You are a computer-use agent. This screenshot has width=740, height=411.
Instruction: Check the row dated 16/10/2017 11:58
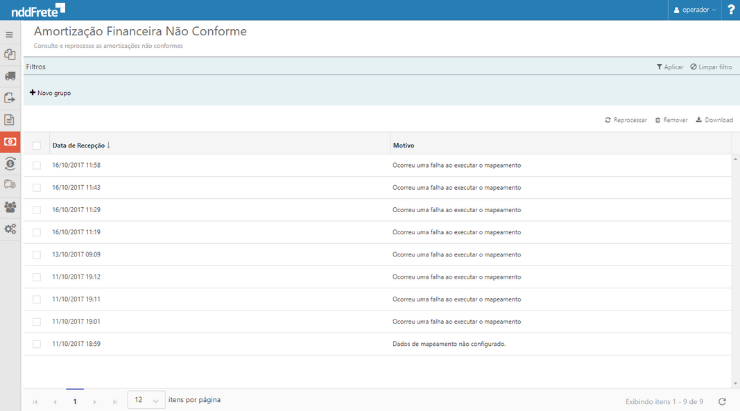(37, 166)
